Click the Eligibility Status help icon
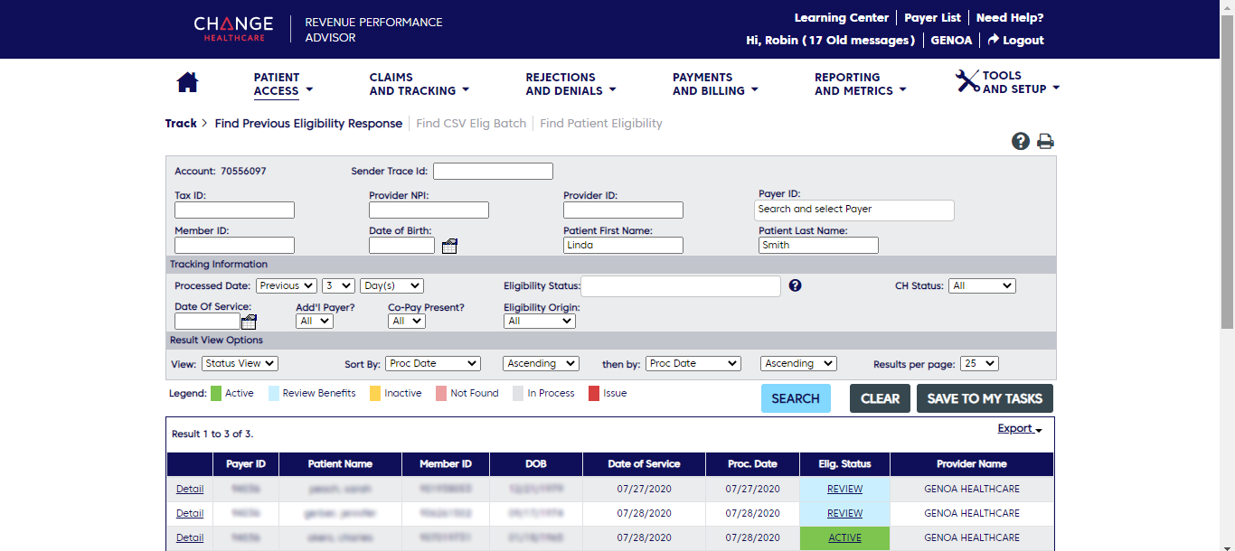Viewport: 1235px width, 551px height. click(x=795, y=285)
